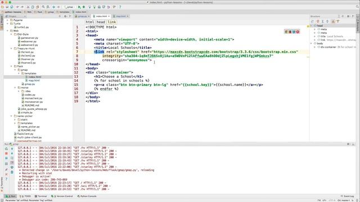360x202 pixels.
Task: Click Scroll from Source in Project panel
Action: click(60, 16)
